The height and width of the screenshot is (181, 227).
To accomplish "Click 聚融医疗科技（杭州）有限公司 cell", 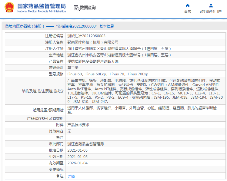I will tap(93, 42).
